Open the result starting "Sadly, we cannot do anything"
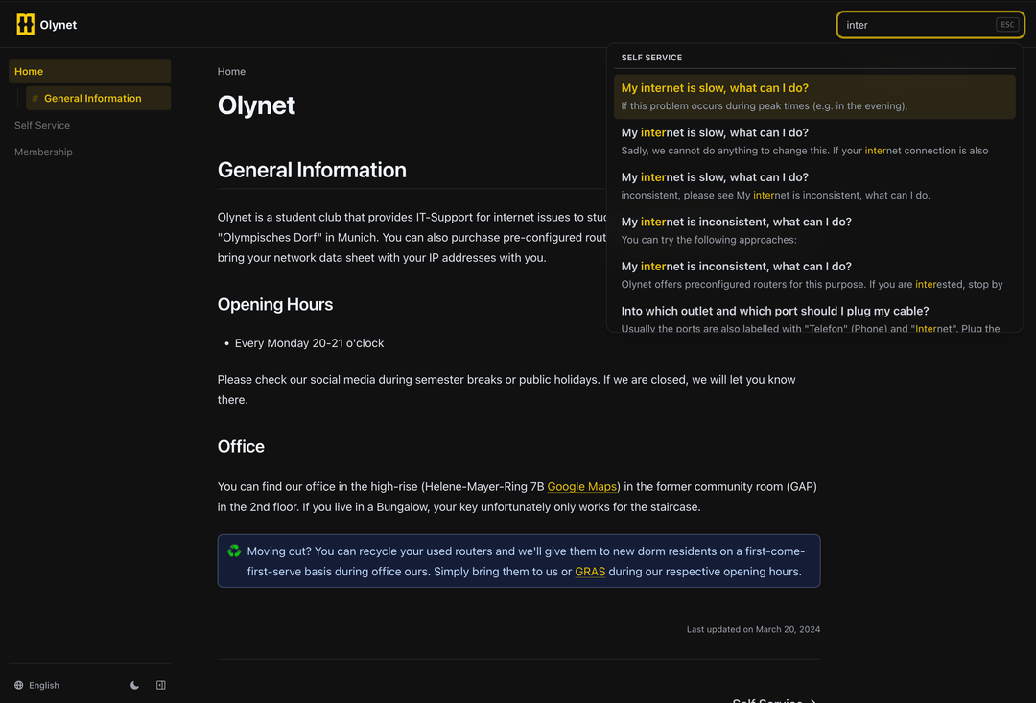 [814, 141]
